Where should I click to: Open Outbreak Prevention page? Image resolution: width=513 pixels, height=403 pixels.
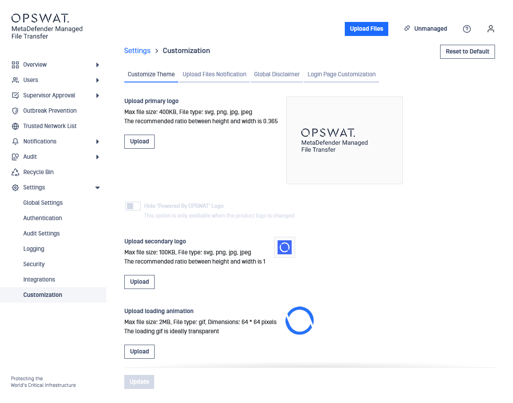coord(50,111)
